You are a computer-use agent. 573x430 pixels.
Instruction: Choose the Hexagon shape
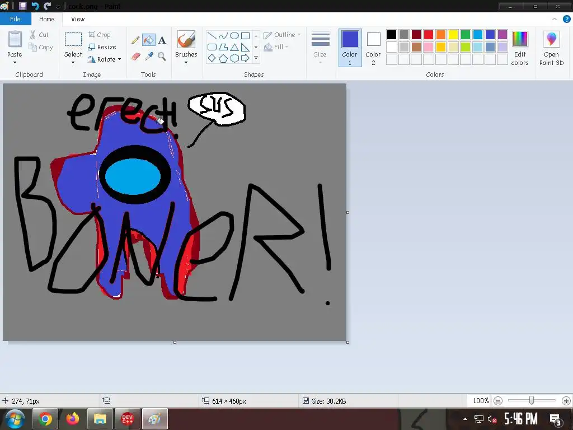(234, 58)
